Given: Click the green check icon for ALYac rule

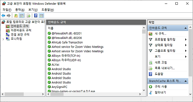Looking at the screenshot, I should coord(49,65).
